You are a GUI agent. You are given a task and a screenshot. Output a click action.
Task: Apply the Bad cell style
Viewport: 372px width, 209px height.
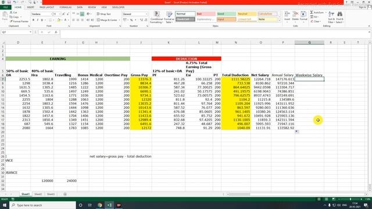point(206,14)
